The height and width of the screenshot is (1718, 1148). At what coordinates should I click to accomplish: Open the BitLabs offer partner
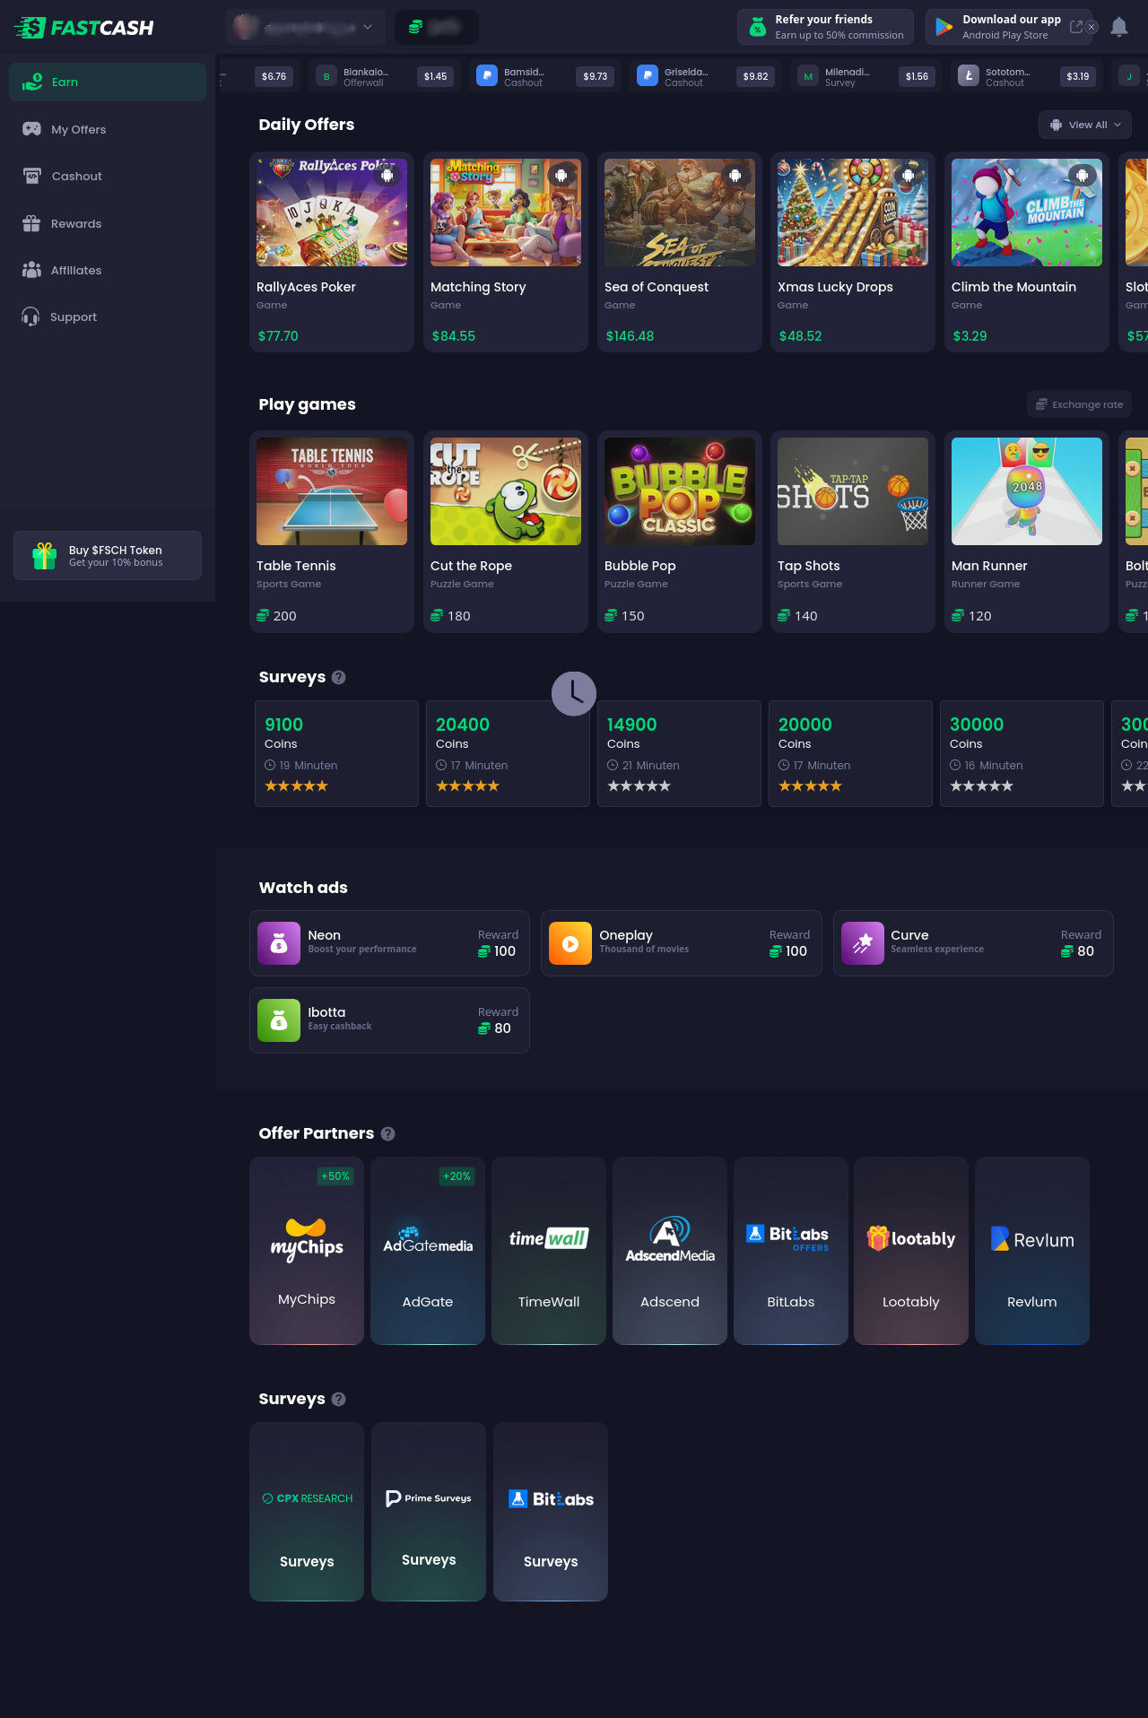pos(791,1251)
